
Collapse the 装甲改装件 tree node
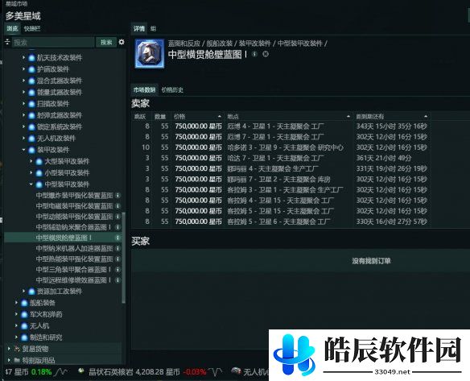[x=23, y=149]
